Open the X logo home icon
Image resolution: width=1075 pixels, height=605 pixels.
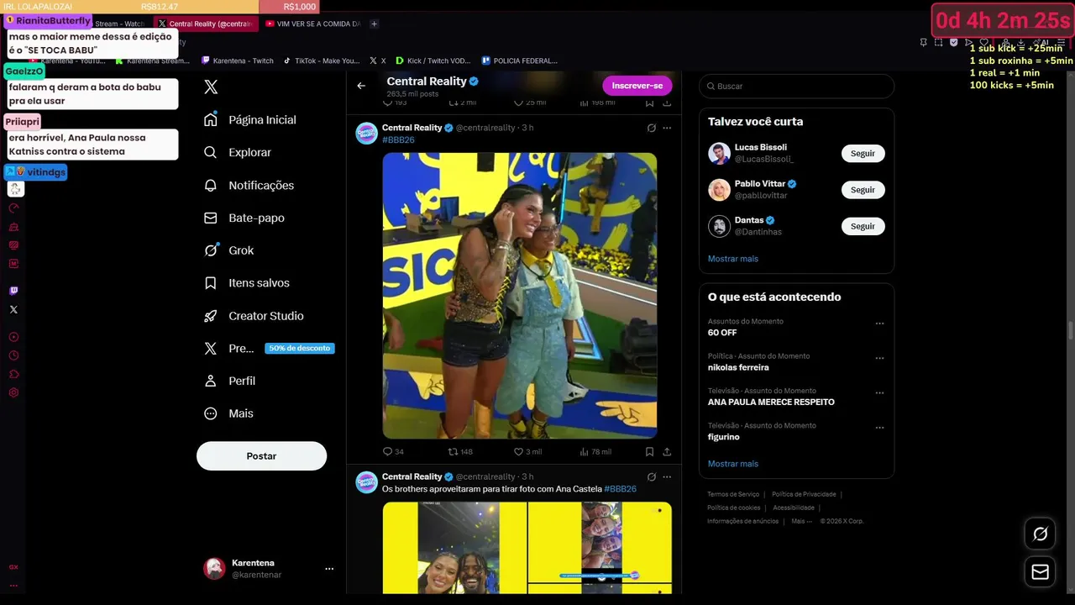(x=211, y=87)
